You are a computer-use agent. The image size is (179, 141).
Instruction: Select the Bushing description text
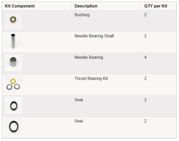(82, 15)
